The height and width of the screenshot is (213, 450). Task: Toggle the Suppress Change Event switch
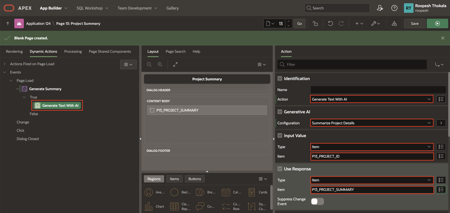317,201
